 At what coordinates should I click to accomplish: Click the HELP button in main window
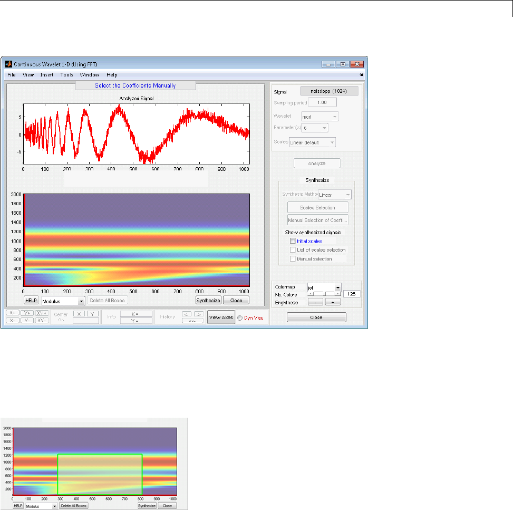(31, 300)
